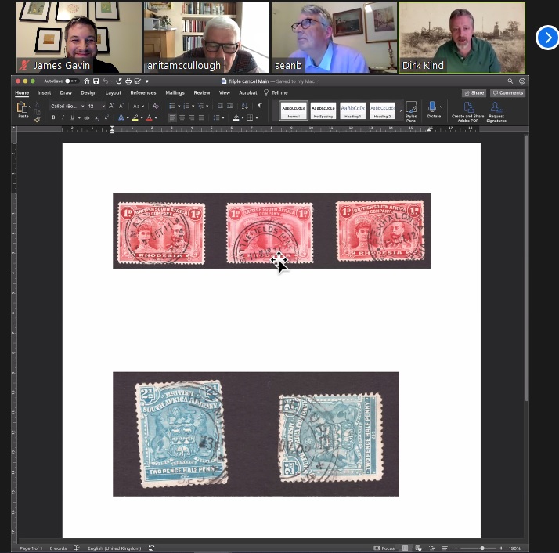
Task: Click the red font color button
Action: pyautogui.click(x=149, y=117)
